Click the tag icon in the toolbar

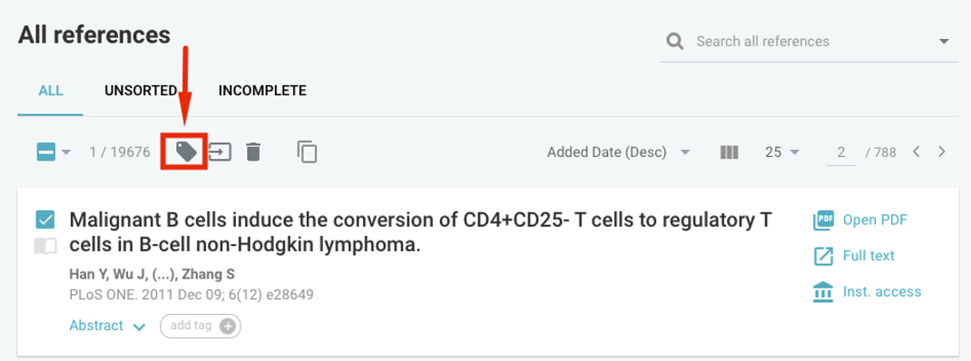186,151
